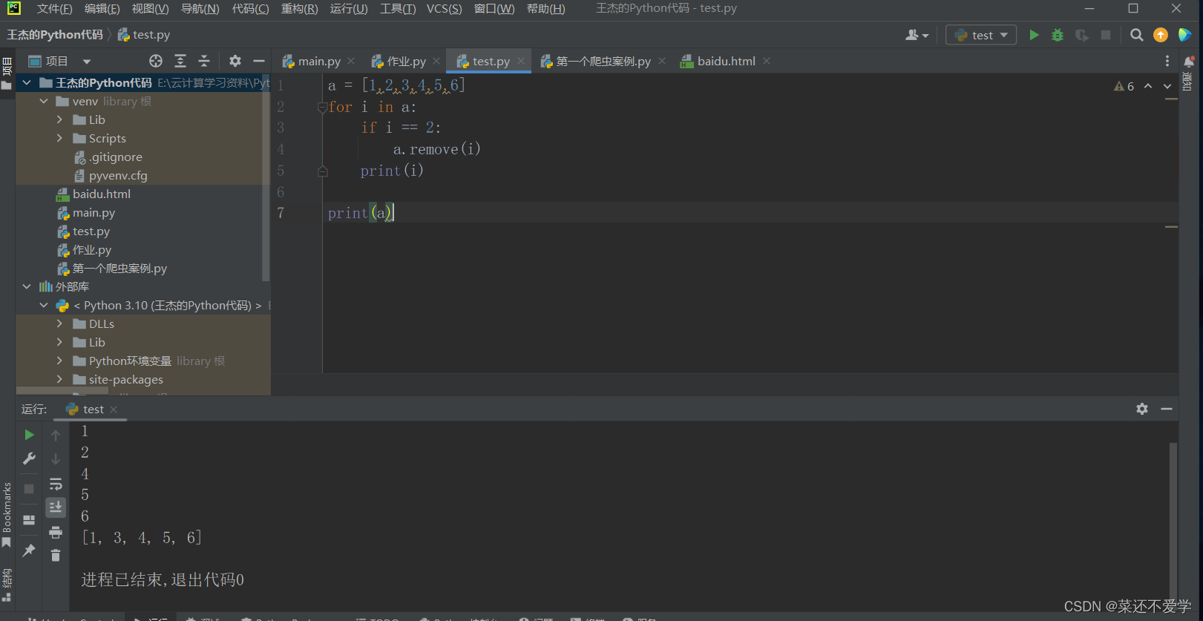Minimize the run tool window

[x=1167, y=409]
